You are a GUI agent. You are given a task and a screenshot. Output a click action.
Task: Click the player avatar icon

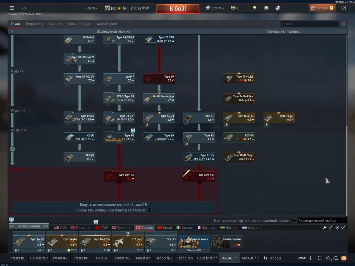point(107,8)
